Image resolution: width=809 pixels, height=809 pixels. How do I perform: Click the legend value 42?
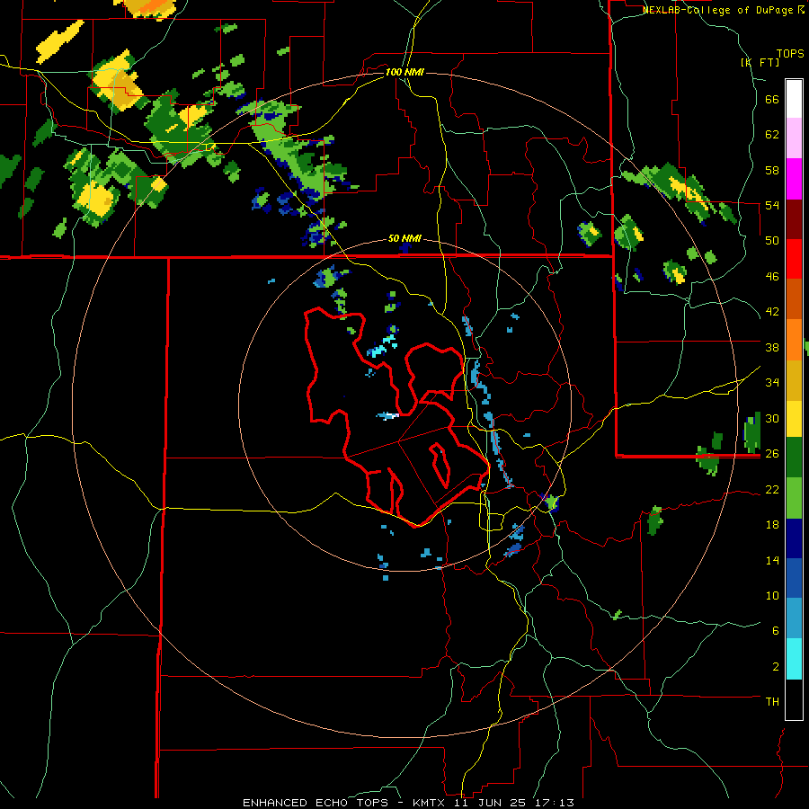click(x=772, y=312)
